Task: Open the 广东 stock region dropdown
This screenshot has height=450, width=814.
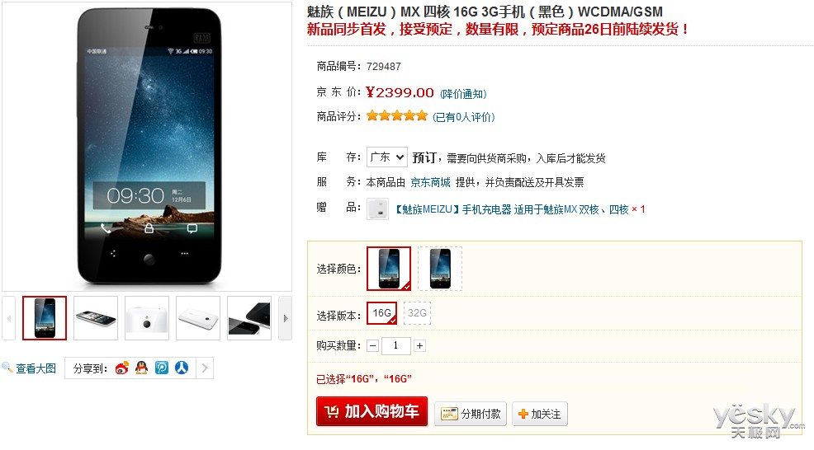Action: tap(386, 157)
